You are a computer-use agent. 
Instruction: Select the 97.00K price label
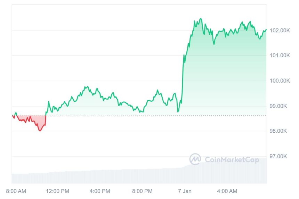click(280, 156)
